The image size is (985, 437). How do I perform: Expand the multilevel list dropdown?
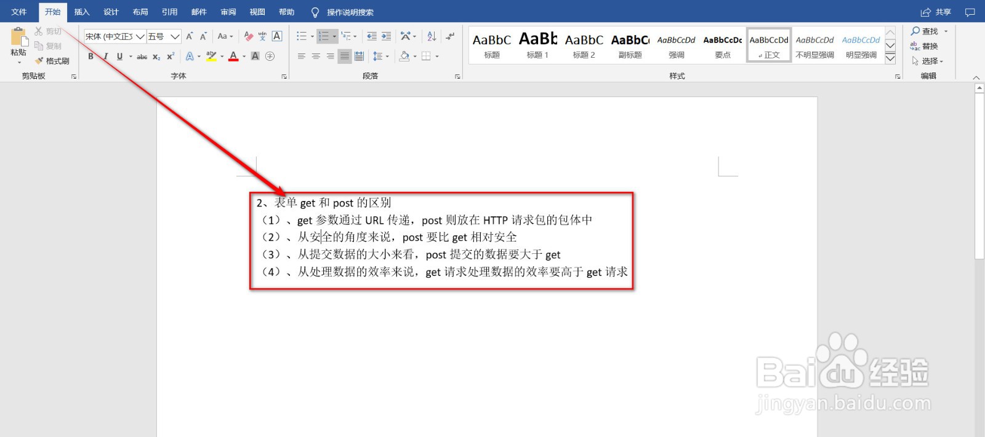355,37
